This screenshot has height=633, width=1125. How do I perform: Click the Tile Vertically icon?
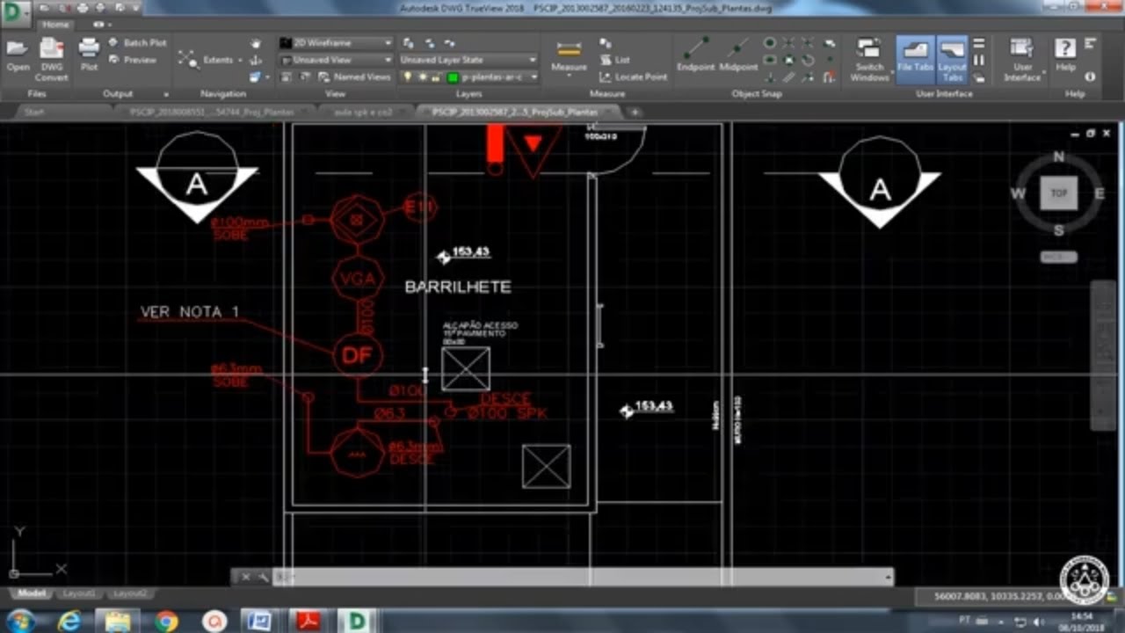[979, 60]
